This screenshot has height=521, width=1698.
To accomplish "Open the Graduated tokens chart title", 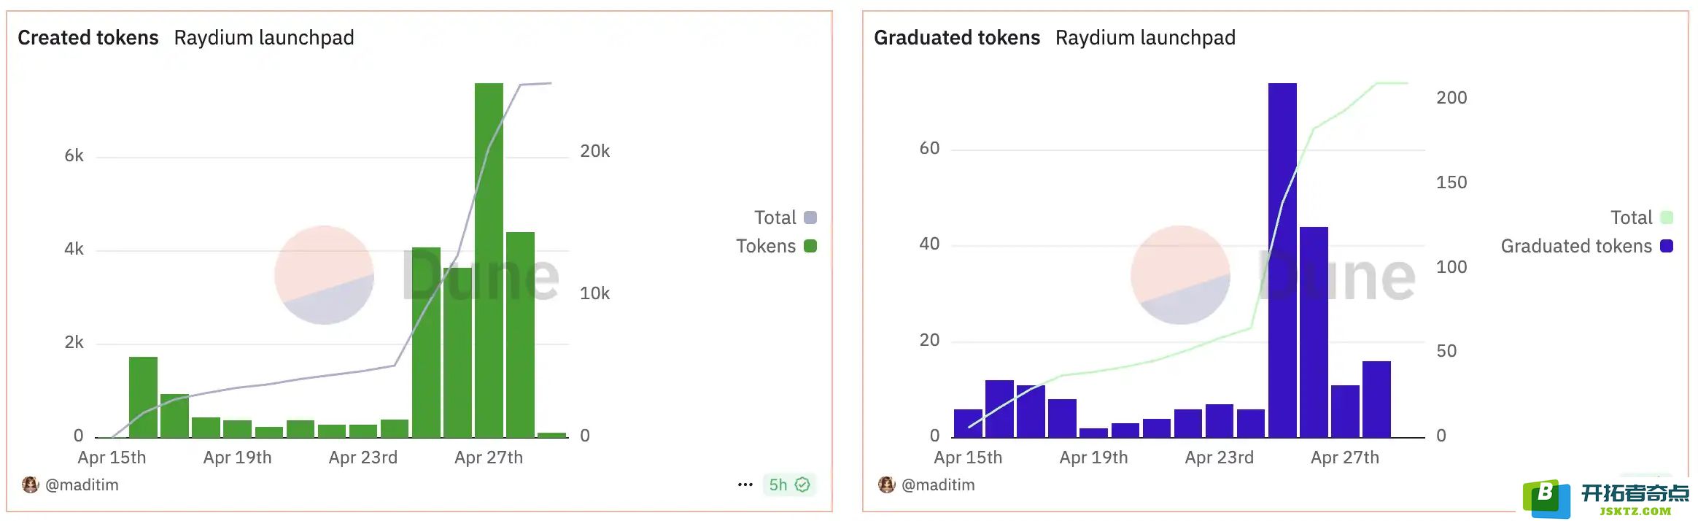I will pos(957,37).
